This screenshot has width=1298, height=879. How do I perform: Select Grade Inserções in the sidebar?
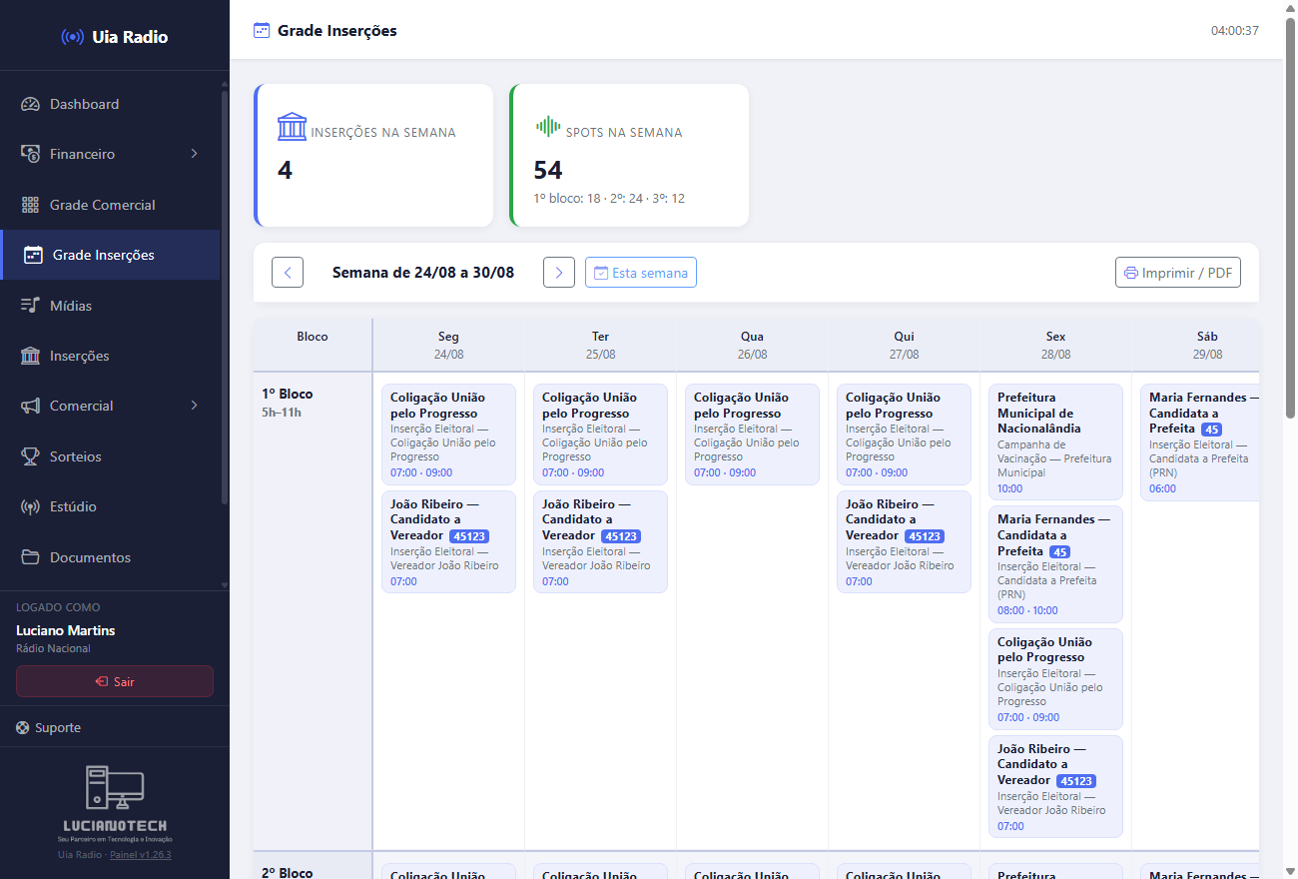110,255
